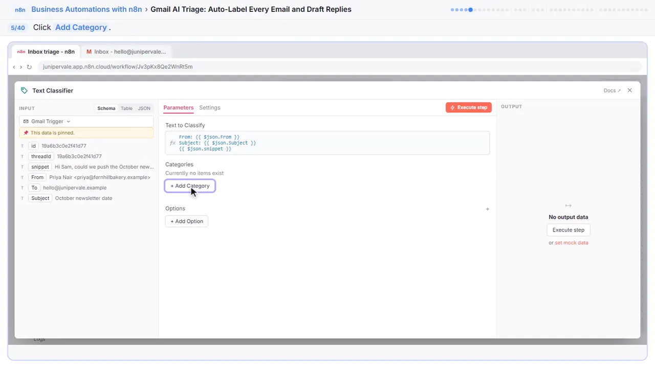Click the 'This data is pinned.' notice
Image resolution: width=655 pixels, height=368 pixels.
coord(86,133)
